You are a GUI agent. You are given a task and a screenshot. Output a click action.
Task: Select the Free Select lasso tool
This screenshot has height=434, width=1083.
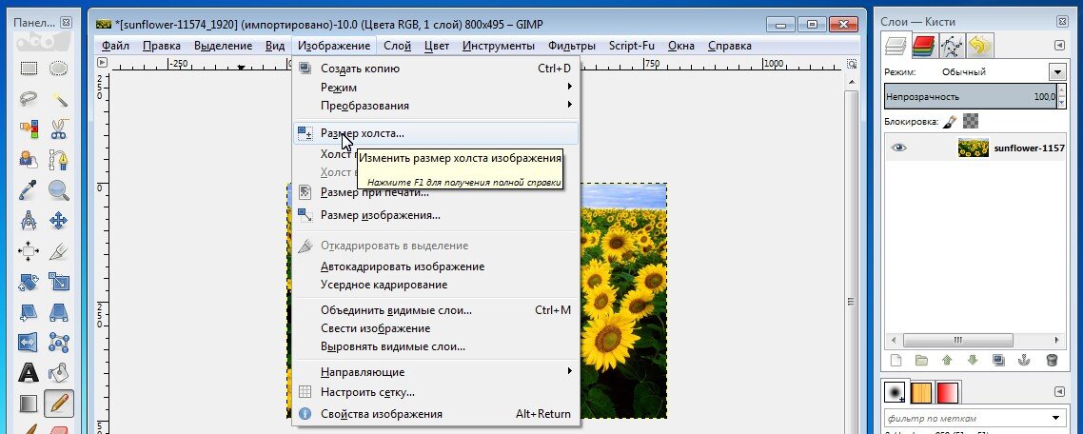[29, 99]
